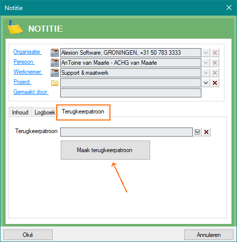The image size is (237, 242).
Task: Clear the Project field with red X
Action: click(x=215, y=83)
